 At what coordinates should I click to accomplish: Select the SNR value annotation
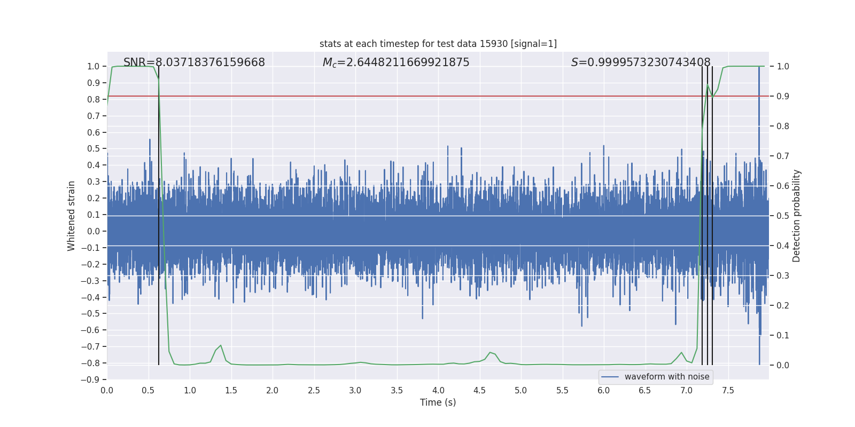click(194, 62)
